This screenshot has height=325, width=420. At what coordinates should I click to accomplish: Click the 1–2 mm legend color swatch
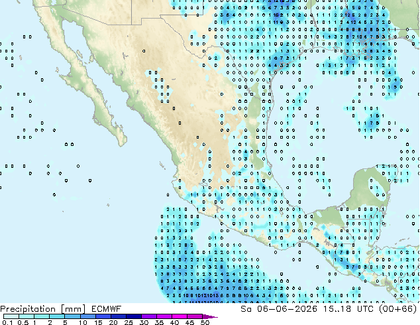pos(42,316)
